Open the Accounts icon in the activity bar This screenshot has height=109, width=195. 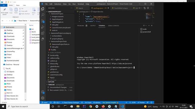(43, 92)
